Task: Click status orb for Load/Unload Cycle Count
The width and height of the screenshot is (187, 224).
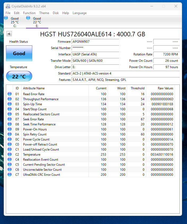Action: (x=10, y=149)
